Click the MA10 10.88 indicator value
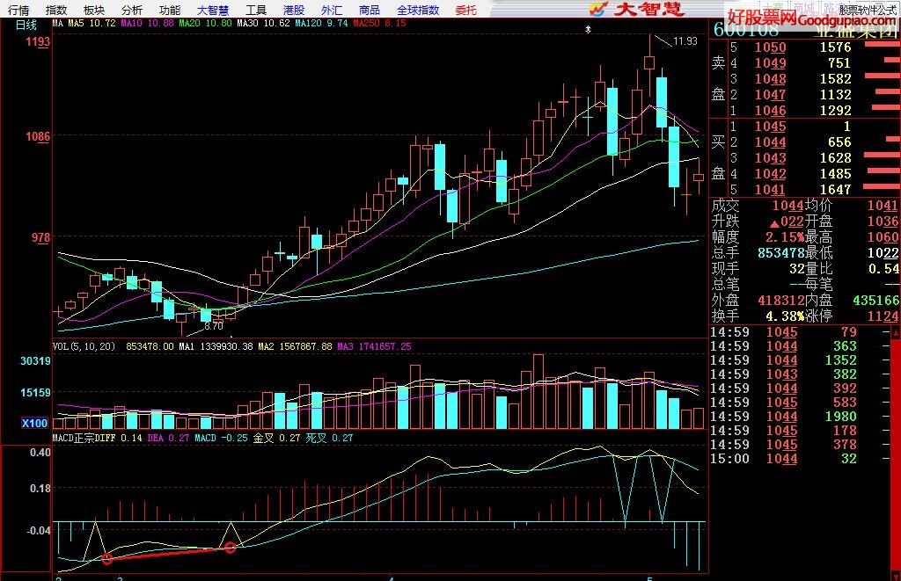Image resolution: width=901 pixels, height=581 pixels. (147, 23)
